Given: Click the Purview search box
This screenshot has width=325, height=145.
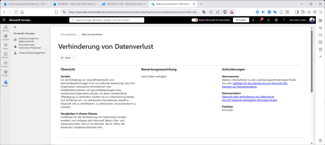Looking at the screenshot, I should (x=107, y=20).
